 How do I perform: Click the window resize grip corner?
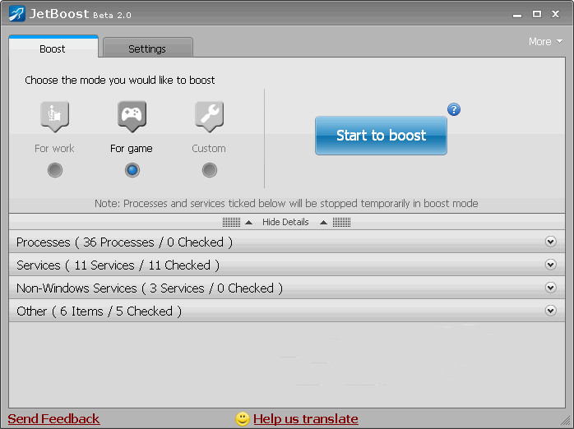pos(567,422)
